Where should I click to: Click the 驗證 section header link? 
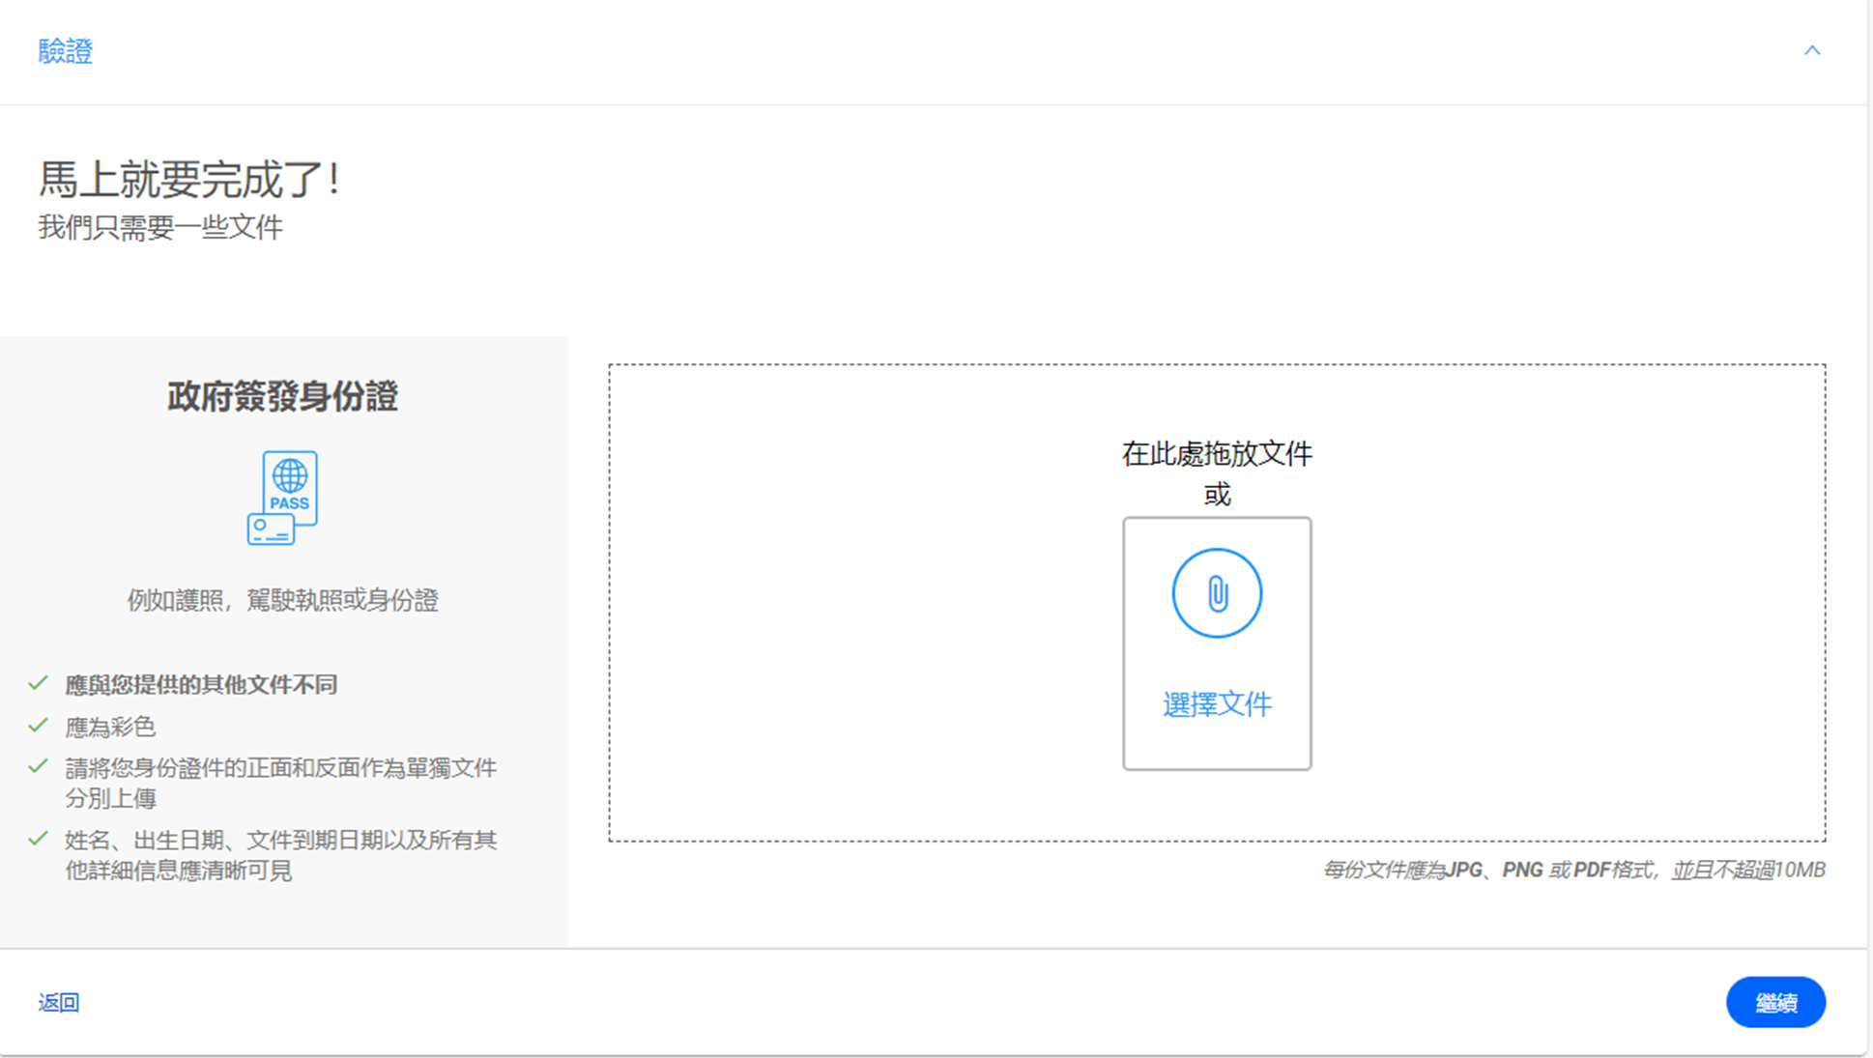(66, 51)
